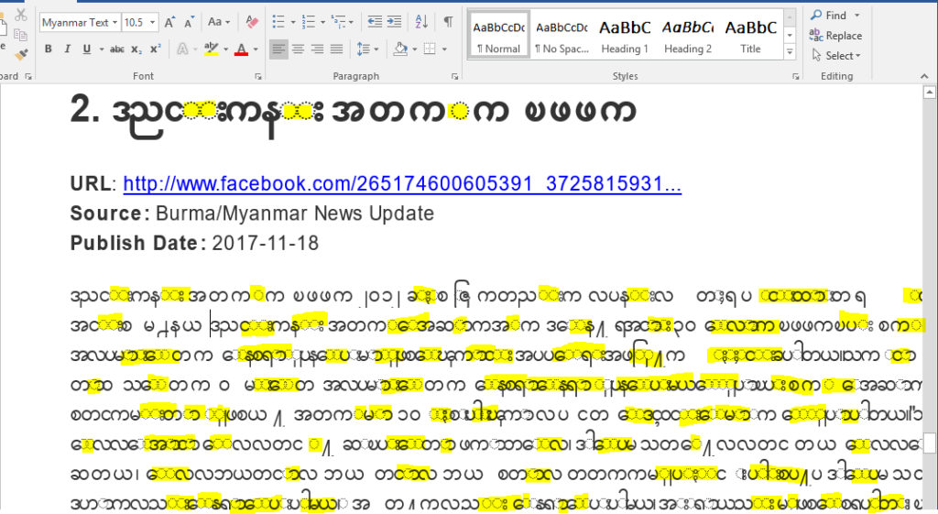Expand the Styles gallery
This screenshot has height=514, width=938.
tap(790, 52)
